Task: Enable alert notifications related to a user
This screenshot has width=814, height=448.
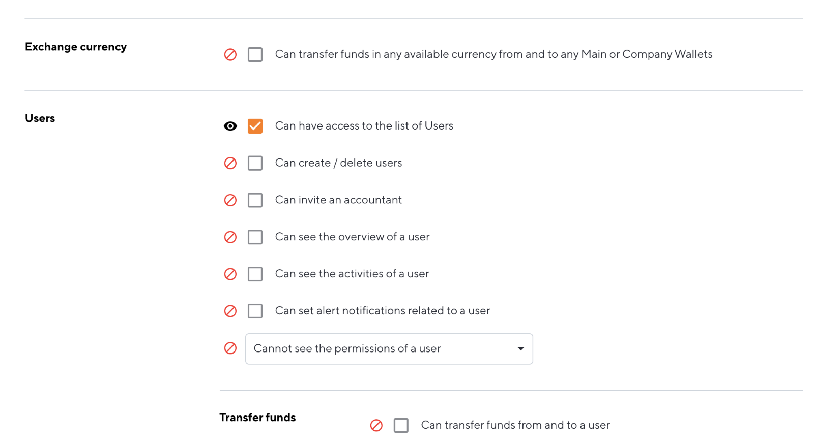Action: [x=255, y=311]
